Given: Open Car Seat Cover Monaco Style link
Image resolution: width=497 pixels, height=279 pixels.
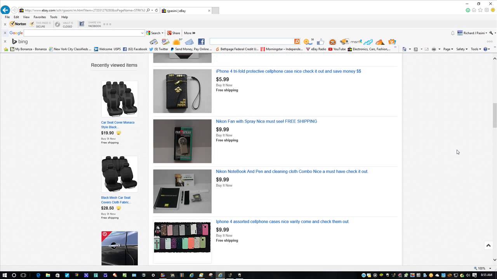Looking at the screenshot, I should [x=118, y=125].
